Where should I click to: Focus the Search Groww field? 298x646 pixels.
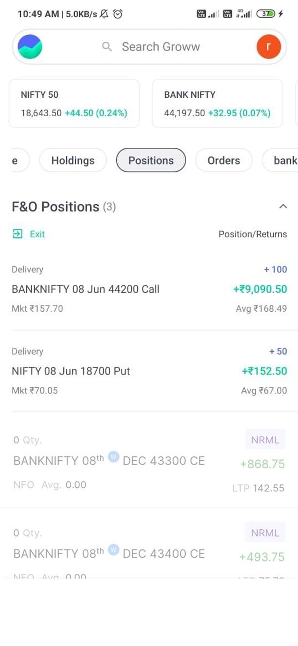(x=161, y=47)
